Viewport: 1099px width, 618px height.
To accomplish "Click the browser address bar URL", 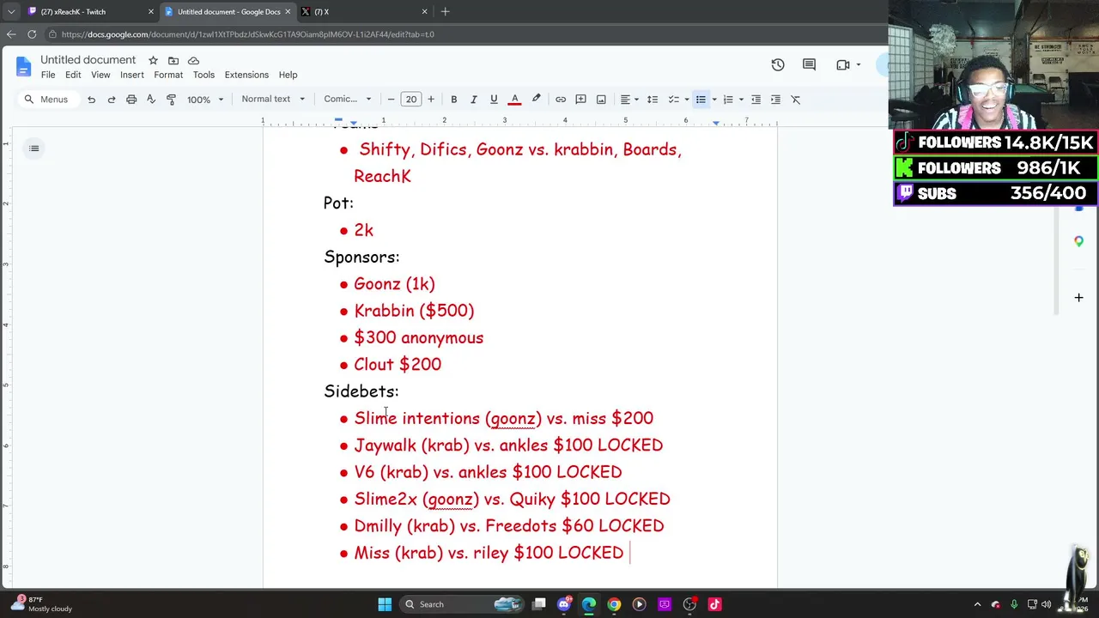I will pos(248,34).
